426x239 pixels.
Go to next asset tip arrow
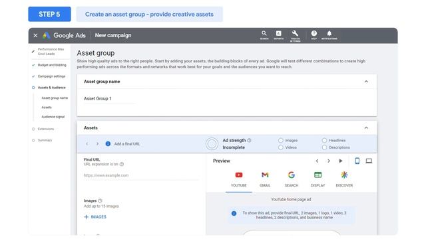click(x=98, y=144)
